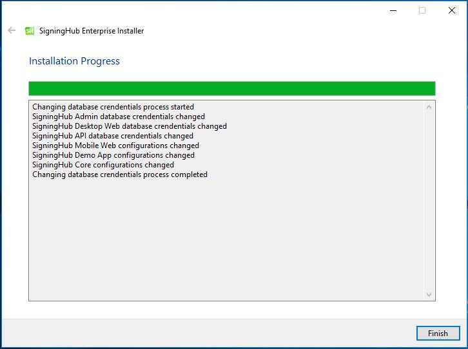This screenshot has width=468, height=349.
Task: Select the 'SigningHub Core configurations changed' line
Action: point(103,165)
